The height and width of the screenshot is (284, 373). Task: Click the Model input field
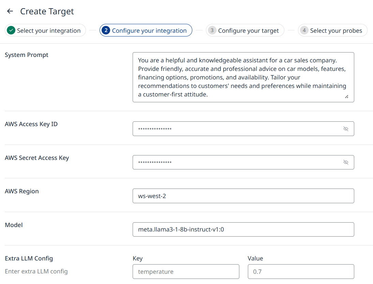point(243,229)
